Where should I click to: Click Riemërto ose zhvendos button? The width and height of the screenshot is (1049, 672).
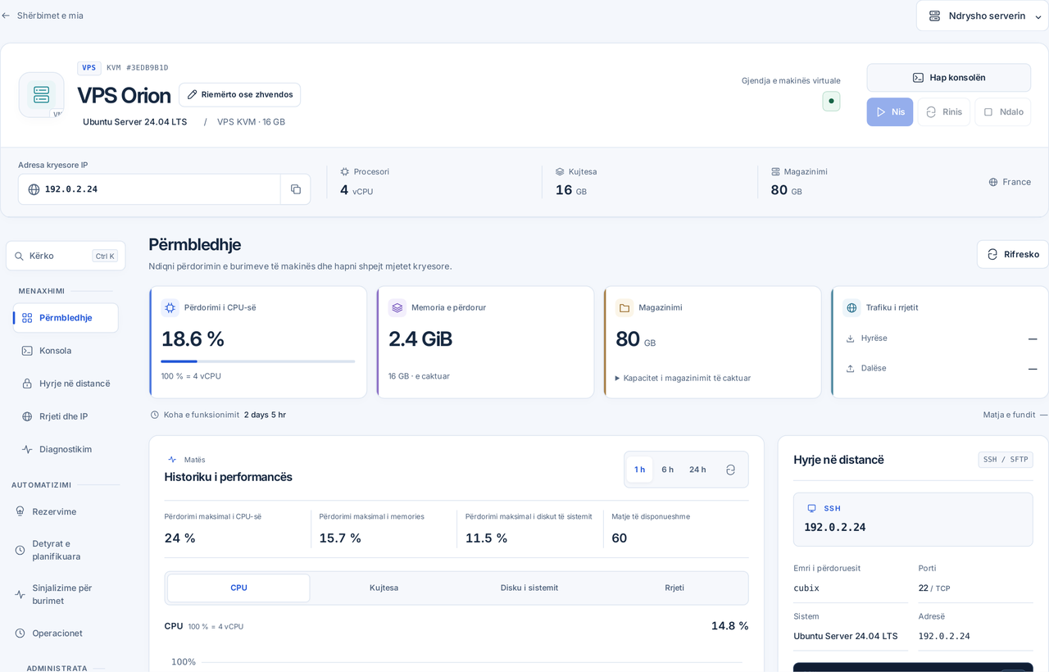239,94
